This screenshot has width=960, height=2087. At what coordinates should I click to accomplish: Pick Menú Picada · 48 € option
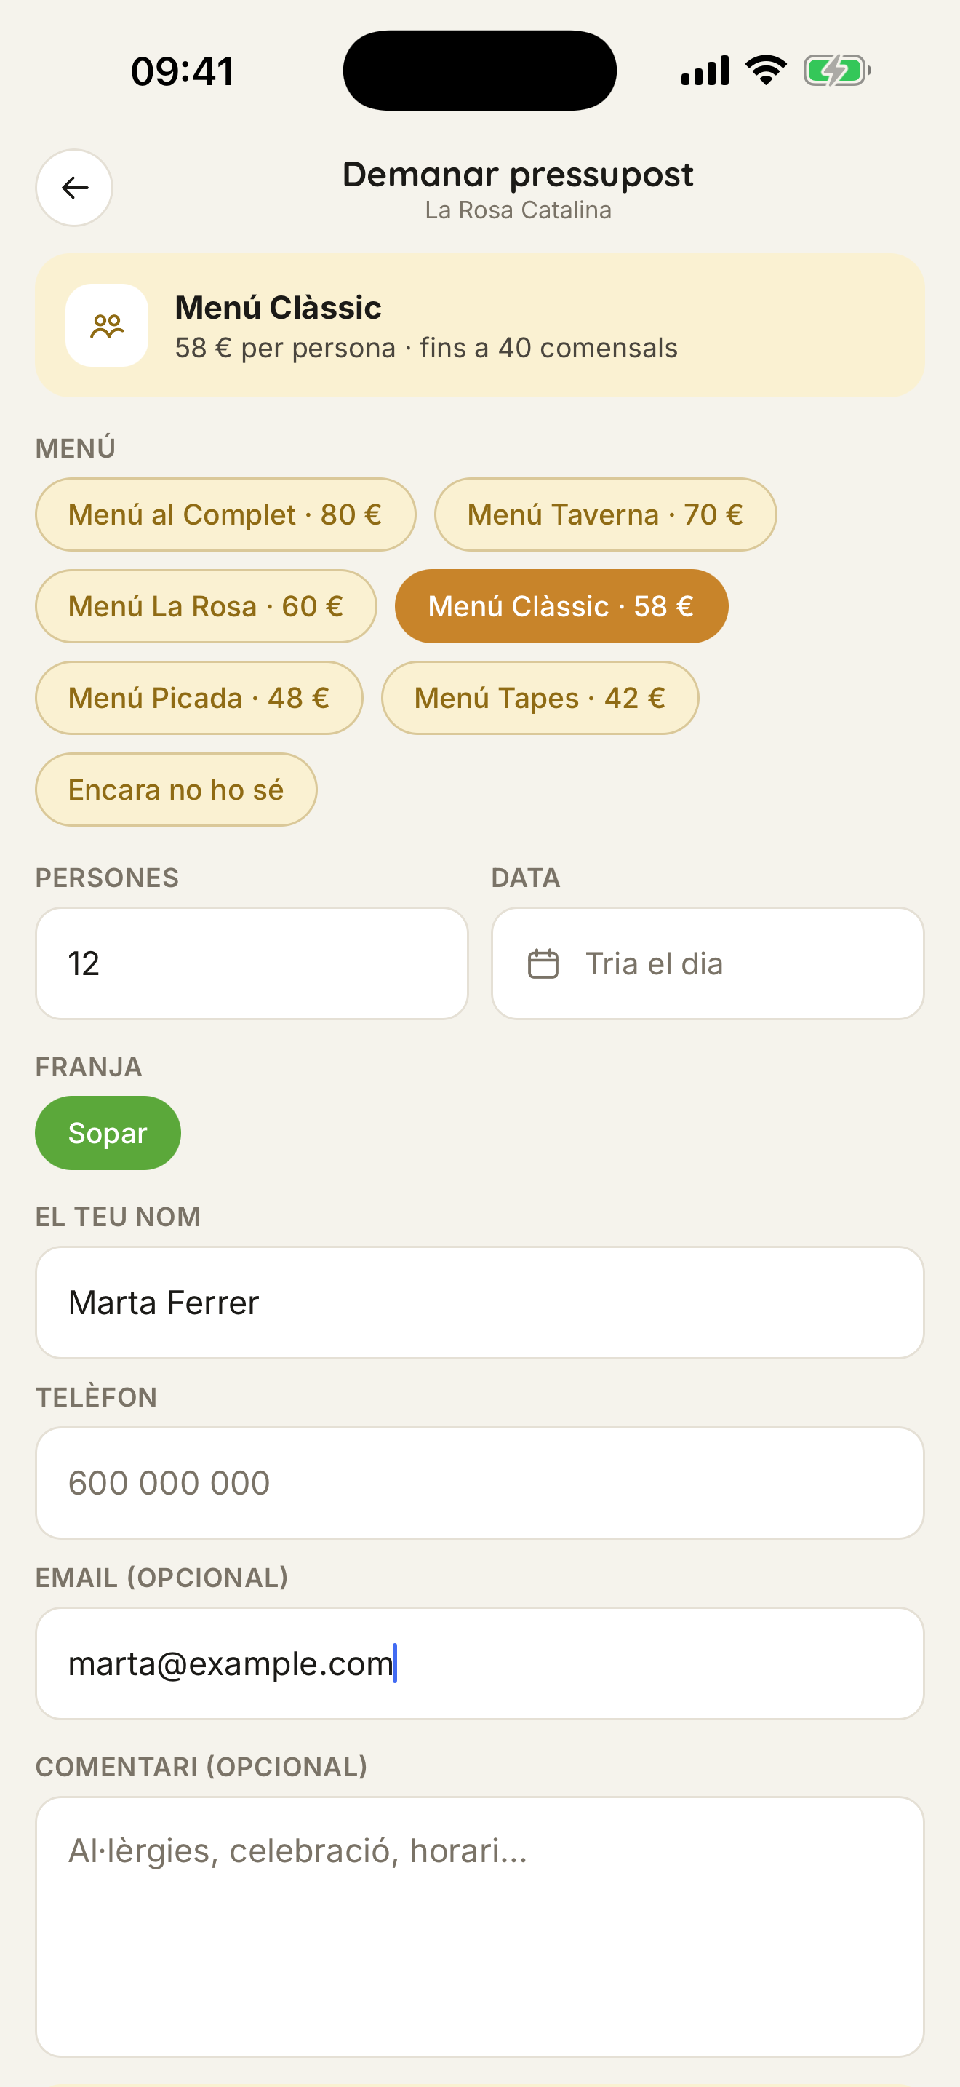tap(199, 699)
